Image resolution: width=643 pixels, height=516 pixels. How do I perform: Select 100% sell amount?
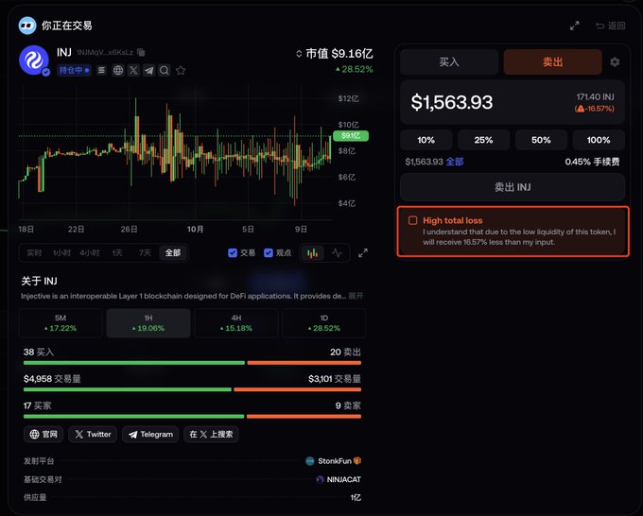599,140
